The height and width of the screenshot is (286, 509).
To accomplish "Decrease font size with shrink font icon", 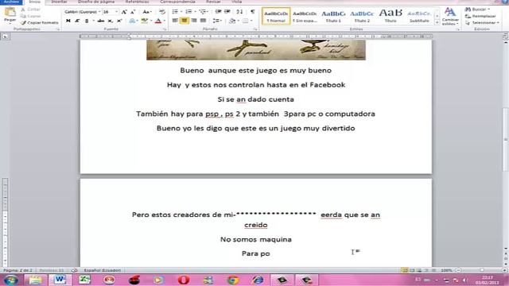I will [133, 12].
